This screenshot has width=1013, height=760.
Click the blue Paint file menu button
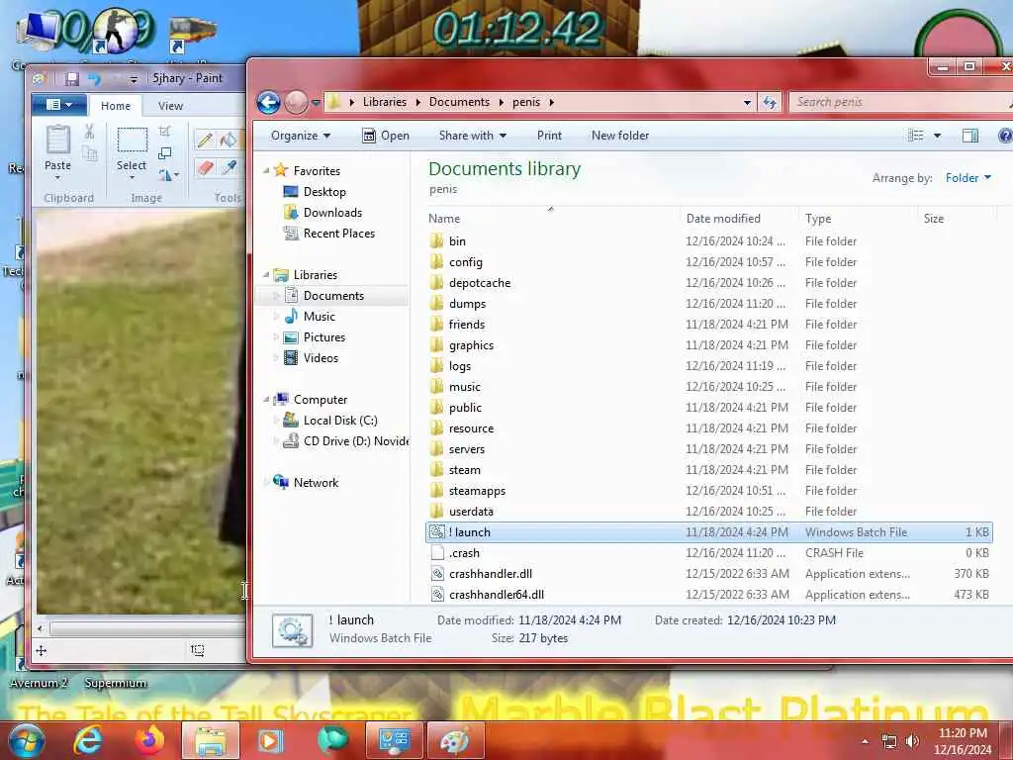tap(58, 105)
